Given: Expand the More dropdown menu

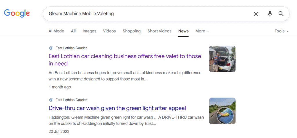Looking at the screenshot, I should pyautogui.click(x=202, y=31).
